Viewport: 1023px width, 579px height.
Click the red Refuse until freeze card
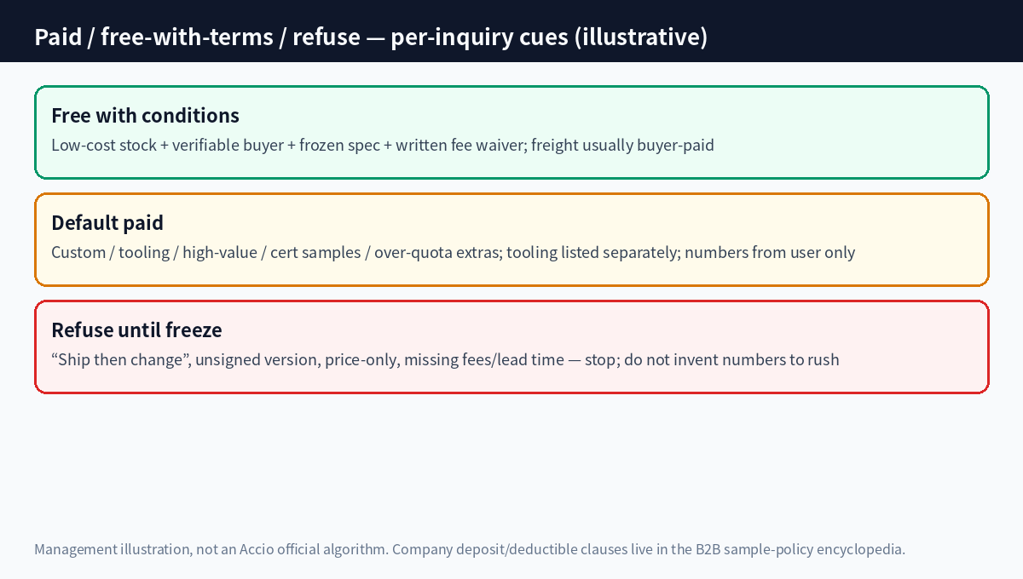(x=511, y=347)
